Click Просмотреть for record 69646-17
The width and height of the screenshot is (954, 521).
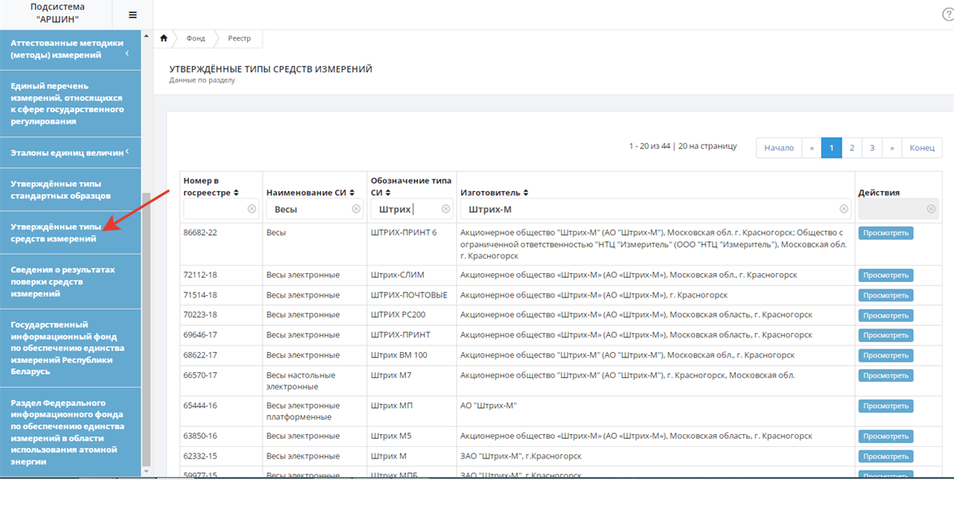coord(885,335)
